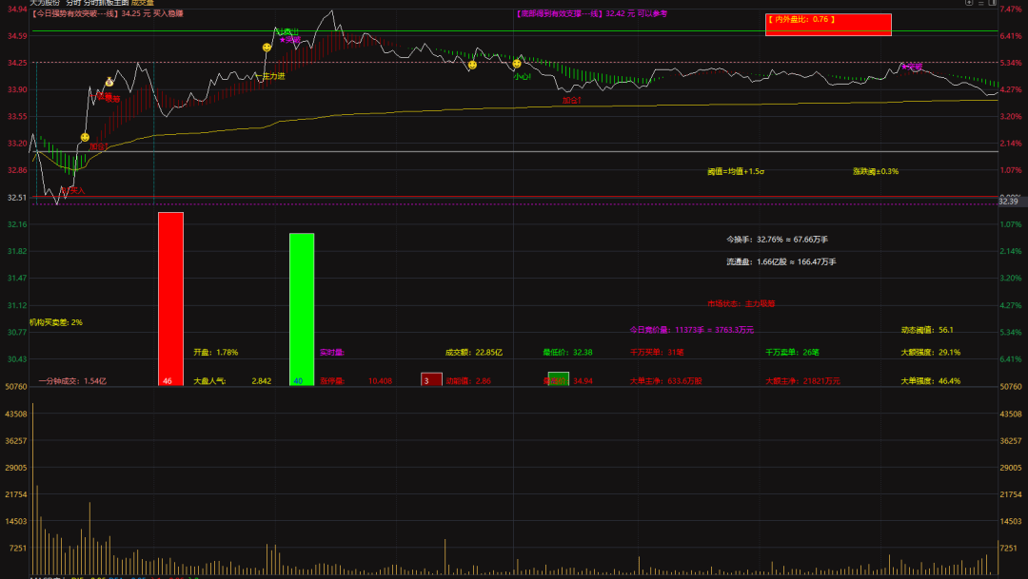Click the smiley marker above 加仓 label
Screen dimensions: 1028x579
click(85, 138)
